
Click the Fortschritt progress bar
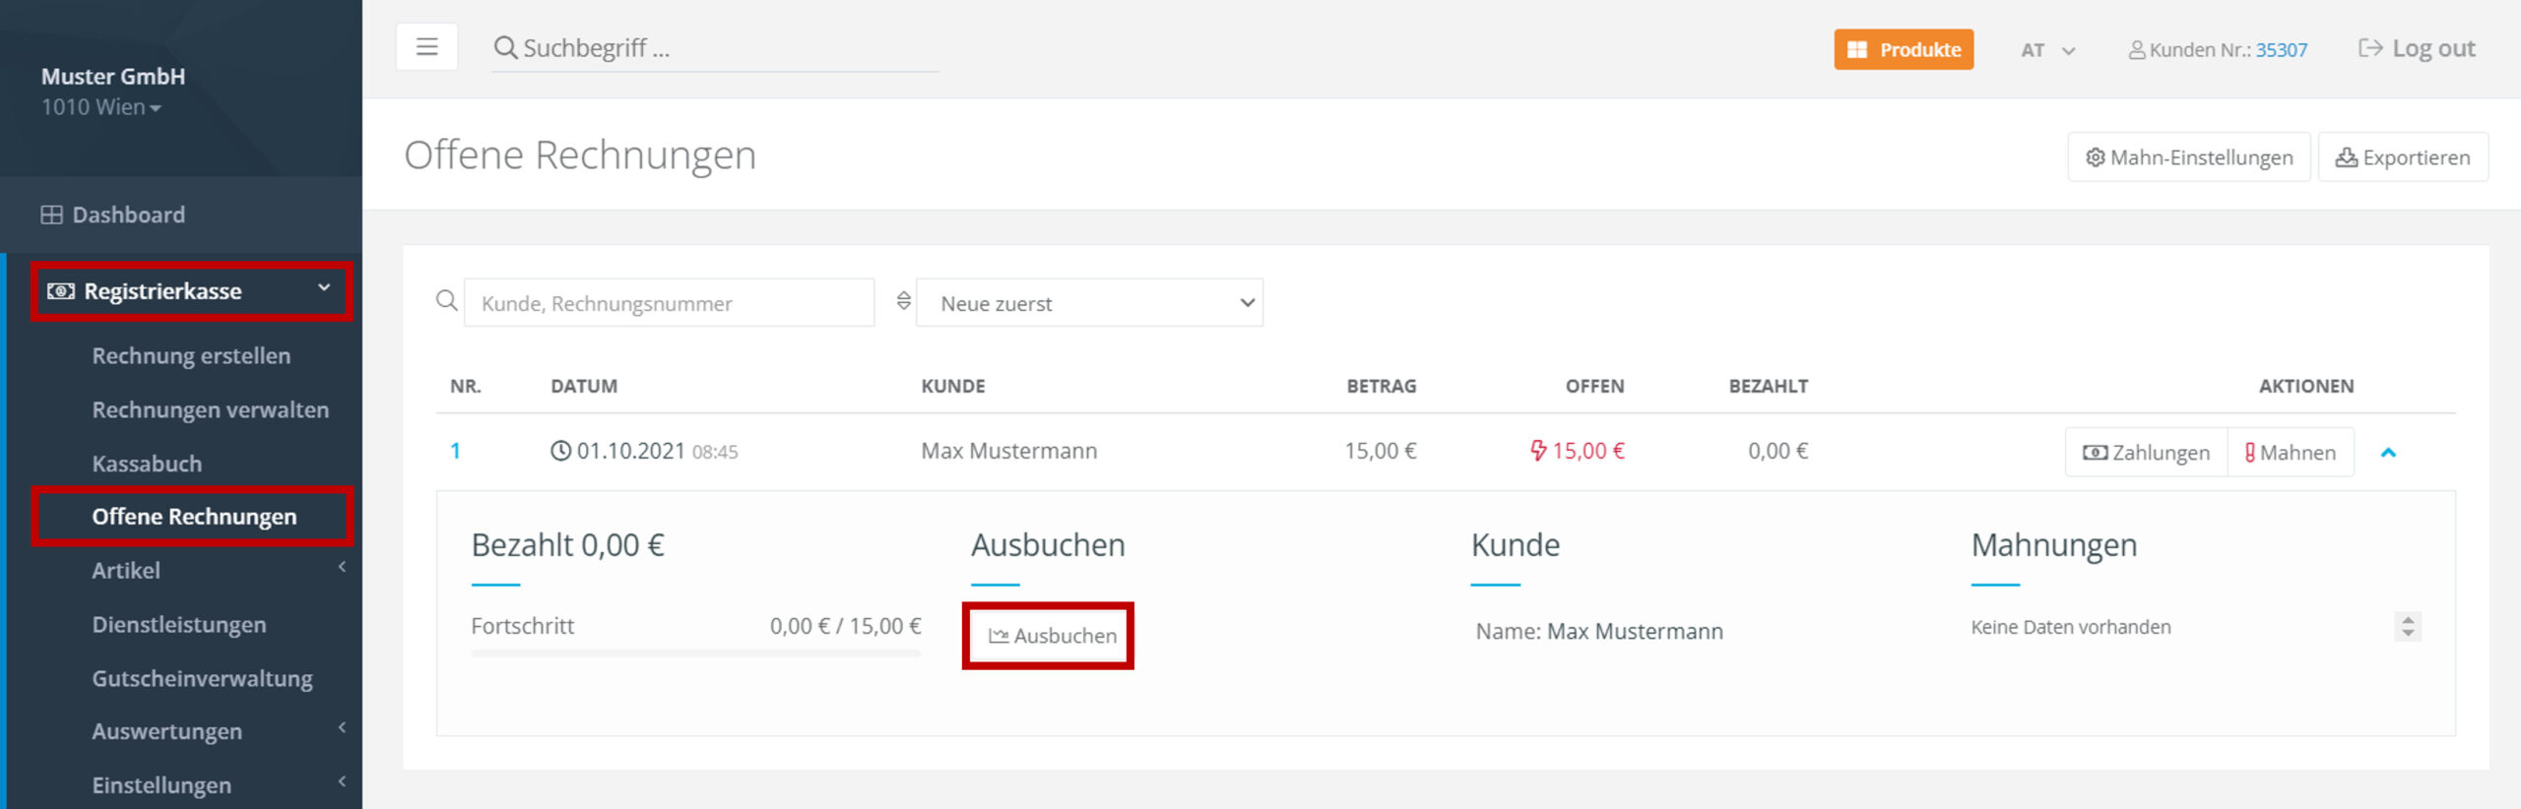pyautogui.click(x=695, y=653)
